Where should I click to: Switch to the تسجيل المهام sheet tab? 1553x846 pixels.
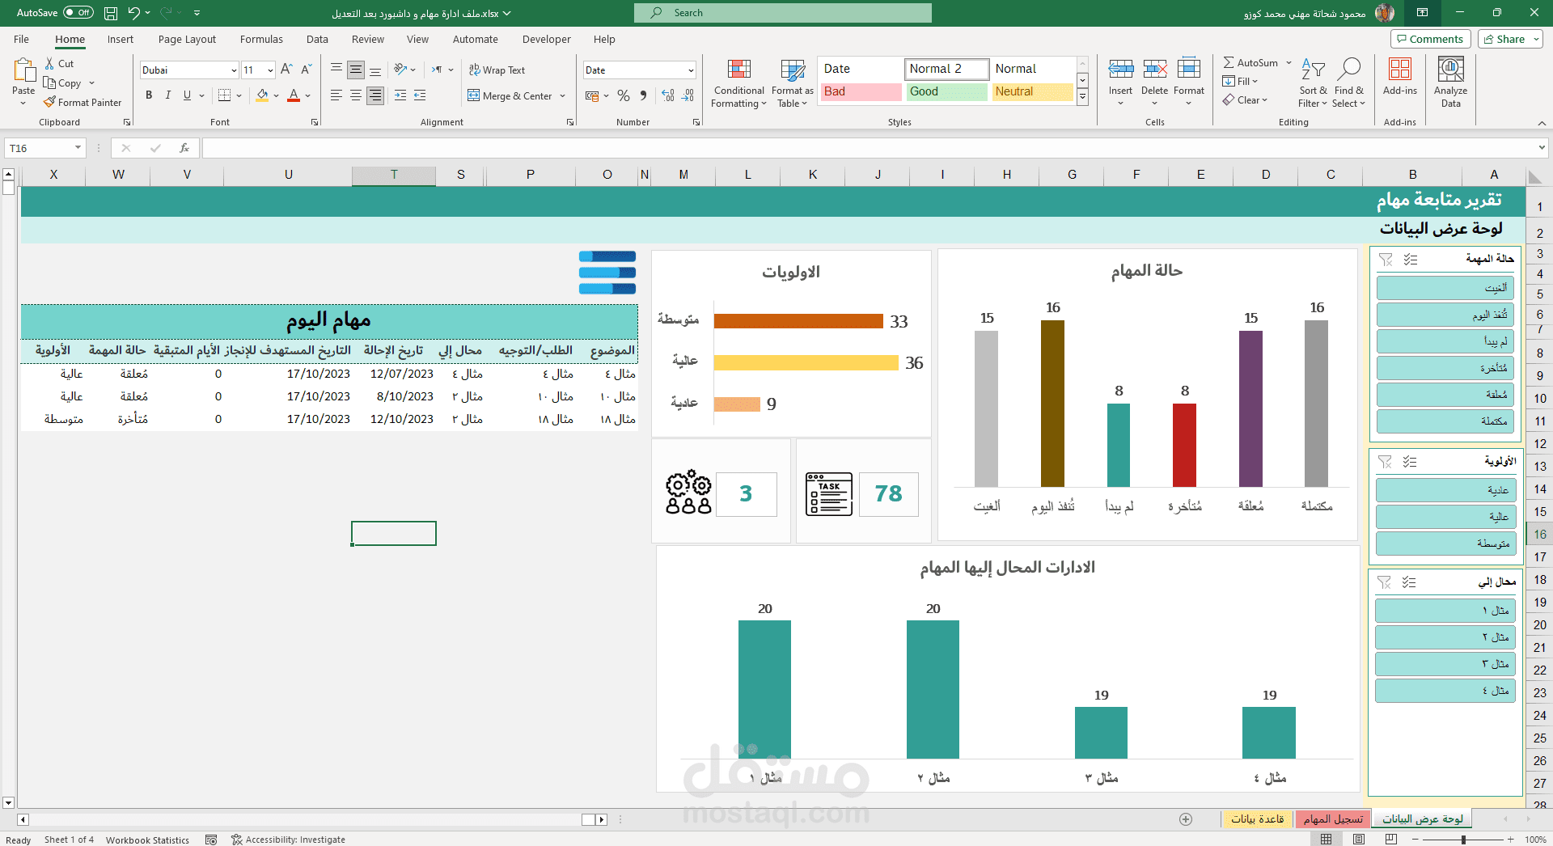click(1333, 819)
